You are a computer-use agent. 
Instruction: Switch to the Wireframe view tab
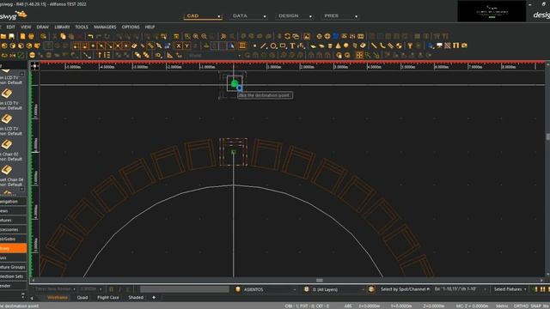point(58,298)
